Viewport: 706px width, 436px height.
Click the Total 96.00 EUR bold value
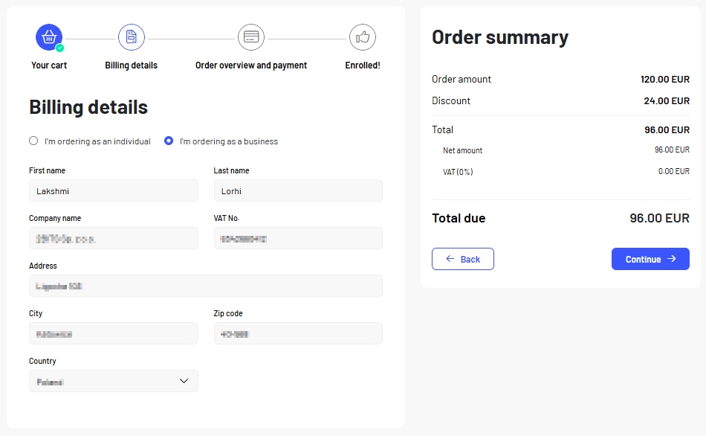[667, 130]
